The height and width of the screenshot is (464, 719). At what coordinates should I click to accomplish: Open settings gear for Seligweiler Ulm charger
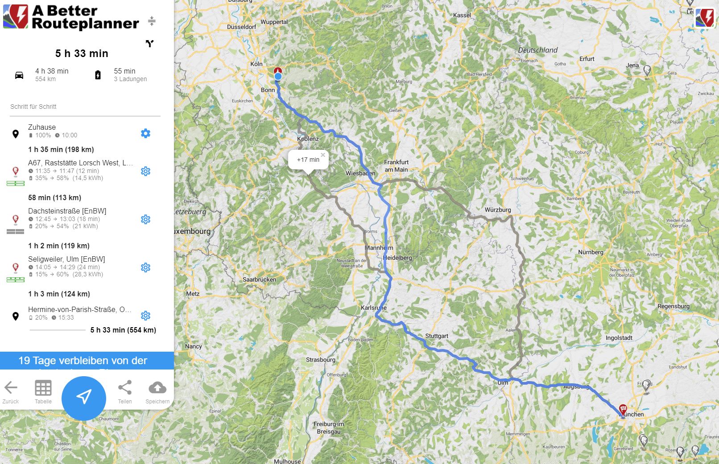tap(145, 267)
